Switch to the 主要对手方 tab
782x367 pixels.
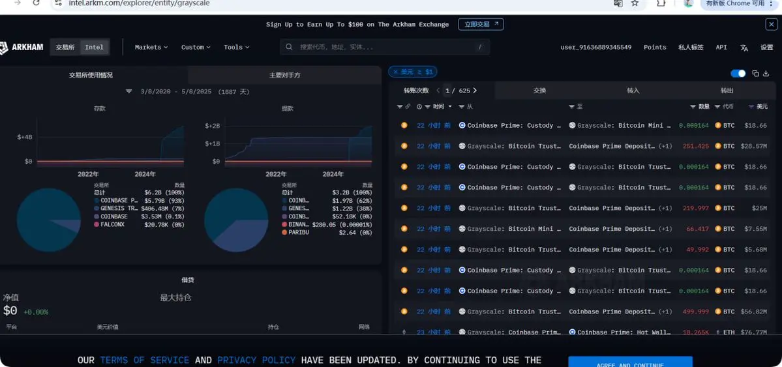point(285,76)
